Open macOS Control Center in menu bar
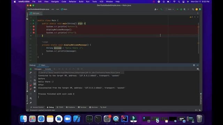Viewport: 223px width, 125px height. (x=184, y=1)
